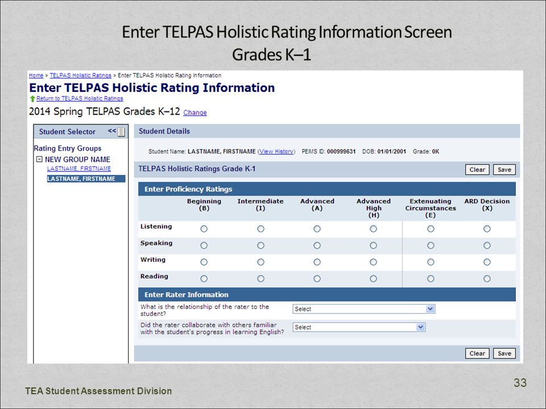
Task: Select Speaking Intermediate (I) radio button
Action: coord(260,245)
